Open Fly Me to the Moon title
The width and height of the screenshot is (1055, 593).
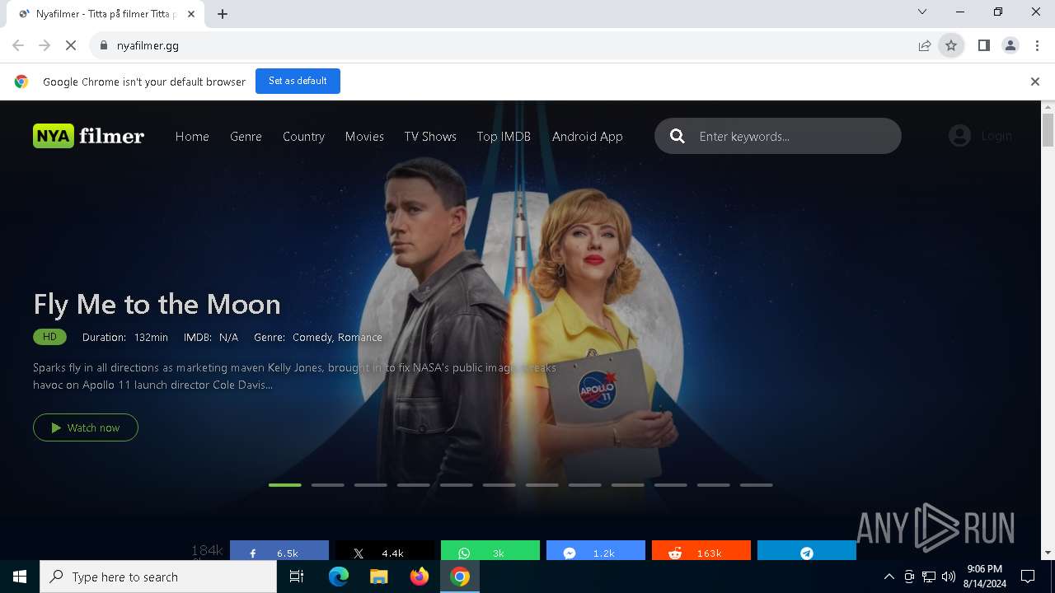[157, 305]
